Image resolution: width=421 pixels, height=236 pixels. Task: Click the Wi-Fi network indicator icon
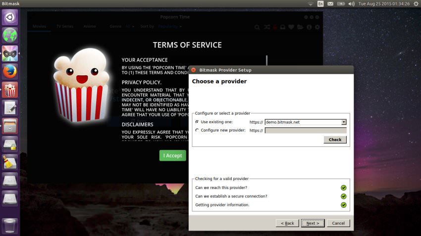[311, 3]
